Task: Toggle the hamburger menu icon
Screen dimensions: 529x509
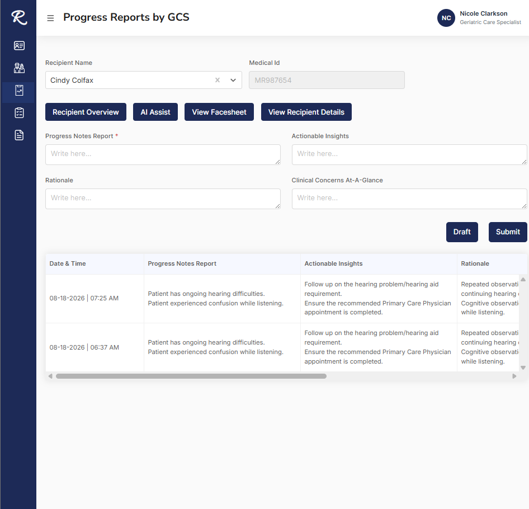Action: pos(50,18)
